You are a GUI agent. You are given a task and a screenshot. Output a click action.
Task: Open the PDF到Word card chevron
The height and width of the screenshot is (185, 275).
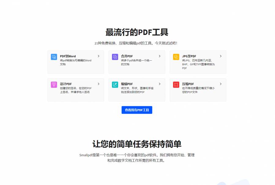98,56
